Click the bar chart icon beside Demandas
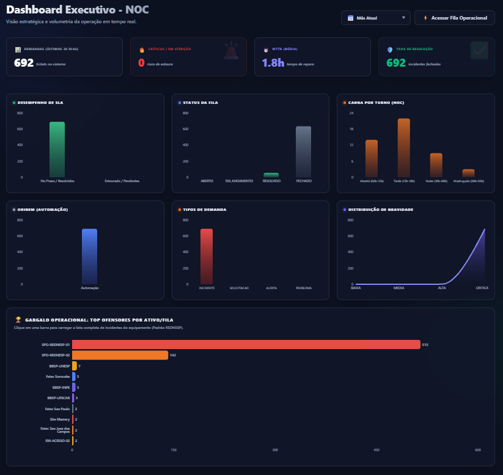The image size is (503, 475). coord(18,50)
